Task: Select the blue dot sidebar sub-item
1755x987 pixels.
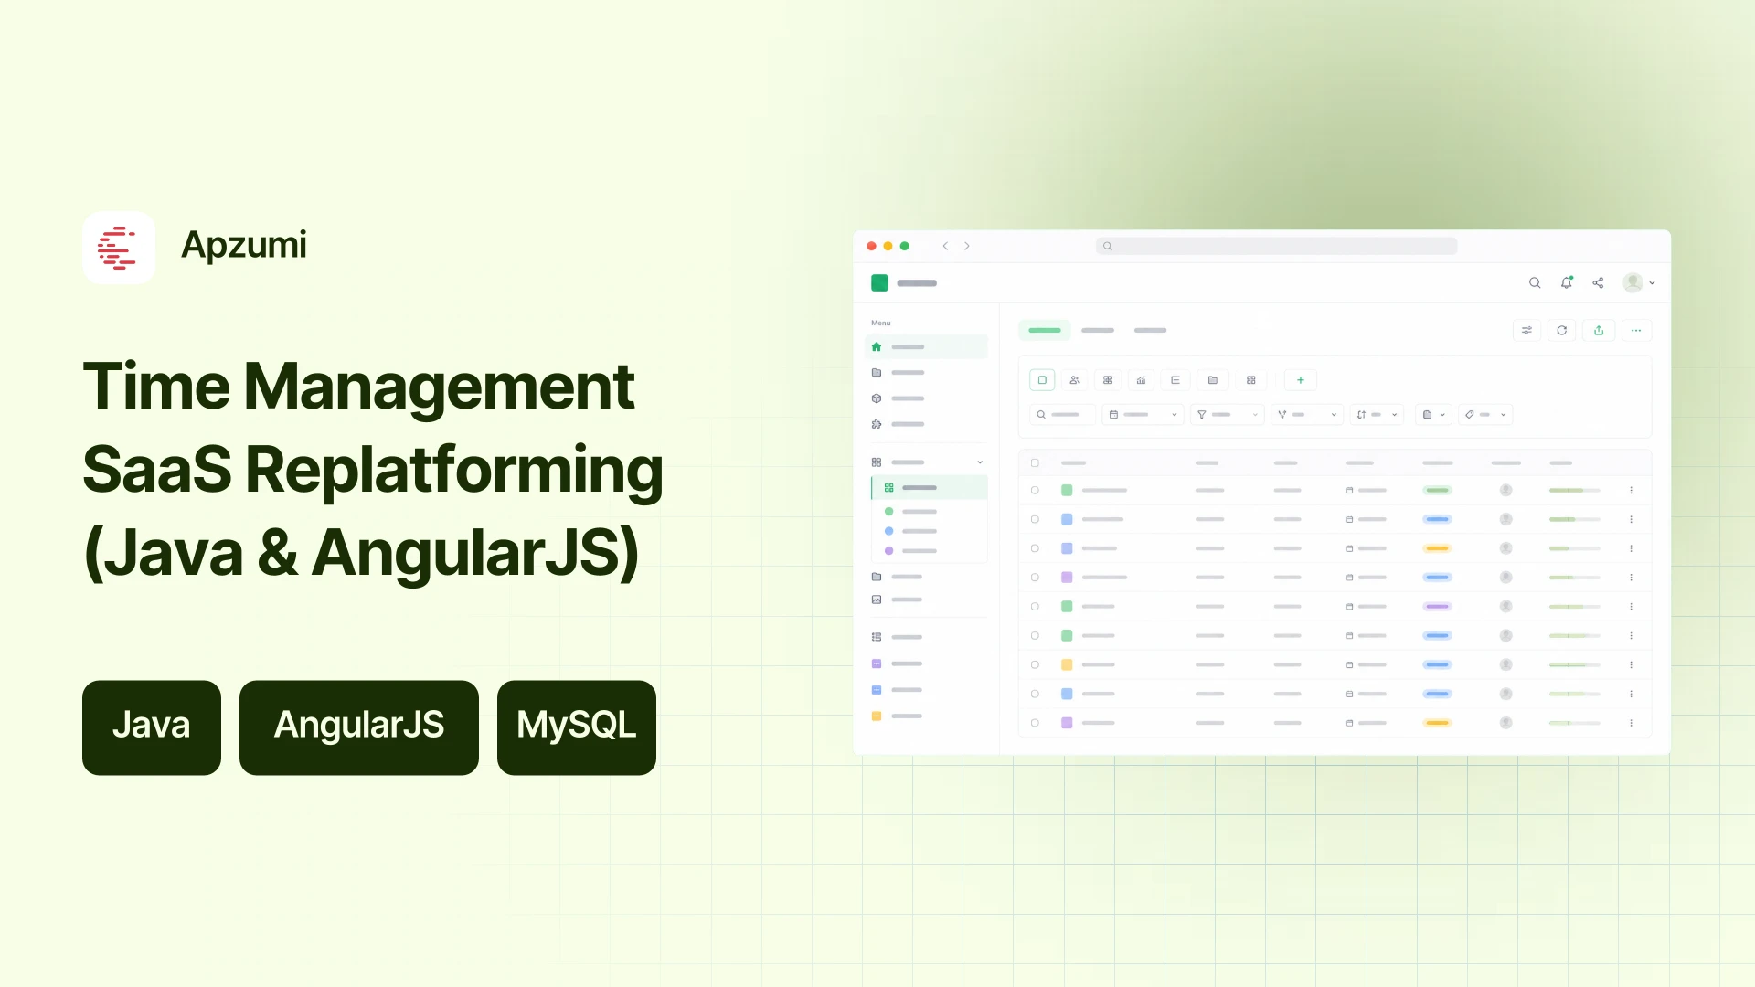Action: (910, 531)
